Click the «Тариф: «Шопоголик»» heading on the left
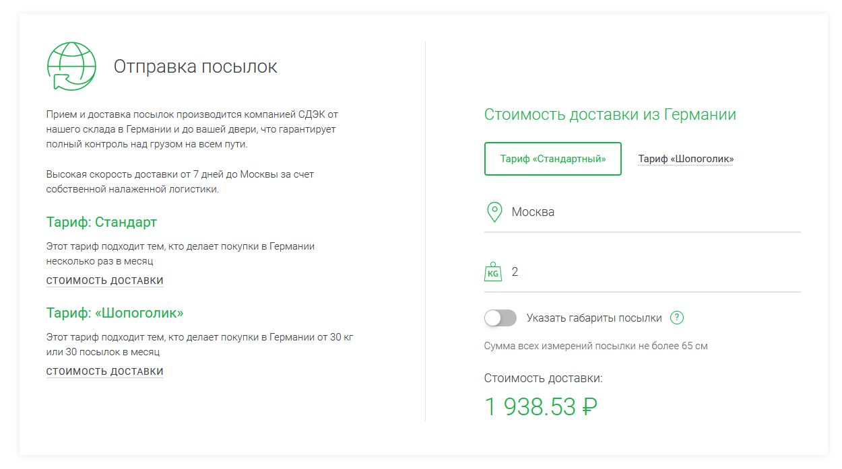This screenshot has height=469, width=842. 115,313
